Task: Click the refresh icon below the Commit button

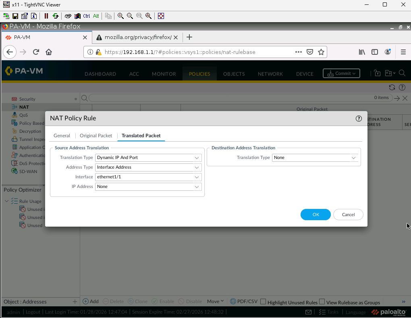Action: click(x=392, y=87)
